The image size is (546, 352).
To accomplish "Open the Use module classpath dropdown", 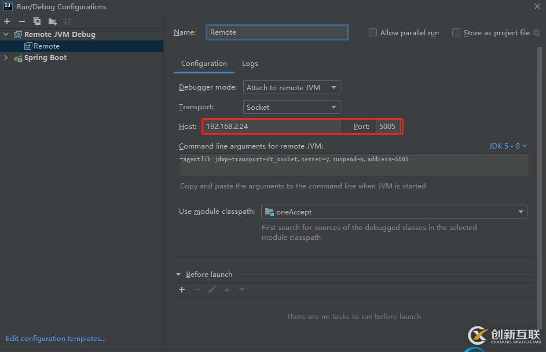I will coord(394,212).
